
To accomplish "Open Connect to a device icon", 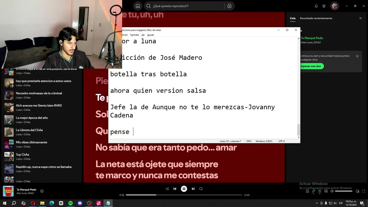I will (x=326, y=191).
